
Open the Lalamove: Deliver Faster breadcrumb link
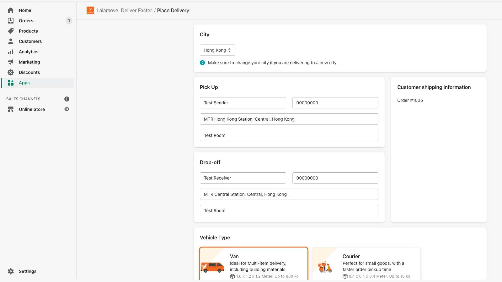(x=124, y=10)
